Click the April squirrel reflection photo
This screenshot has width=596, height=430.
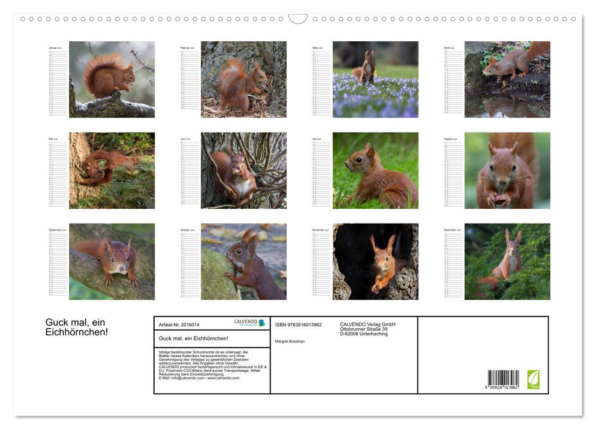click(x=507, y=80)
